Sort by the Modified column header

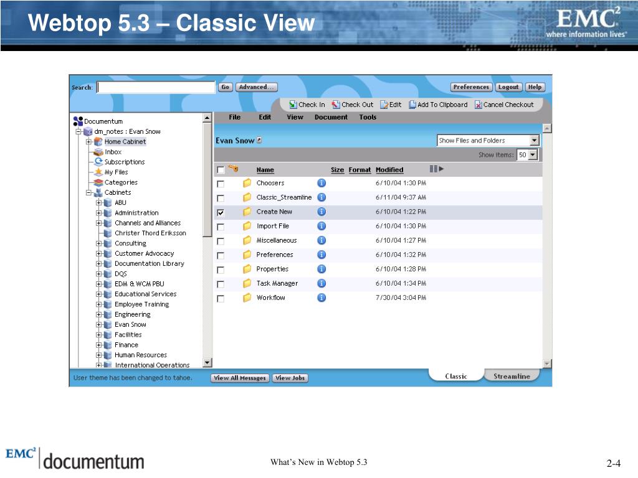[x=389, y=170]
